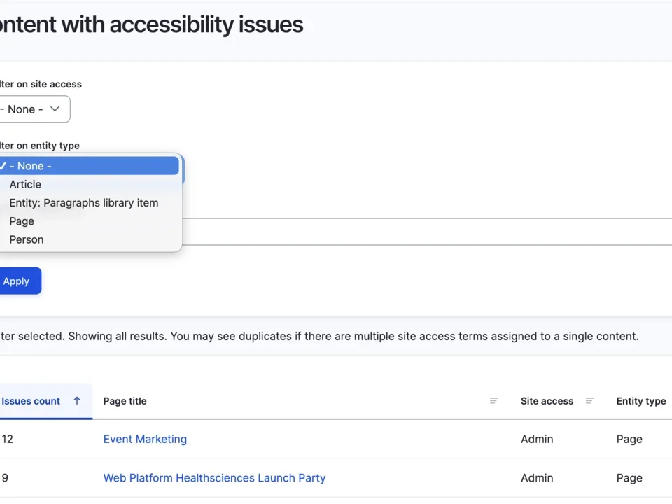The height and width of the screenshot is (504, 672).
Task: Open Web Platform Healthsciences Launch Party
Action: pyautogui.click(x=214, y=478)
